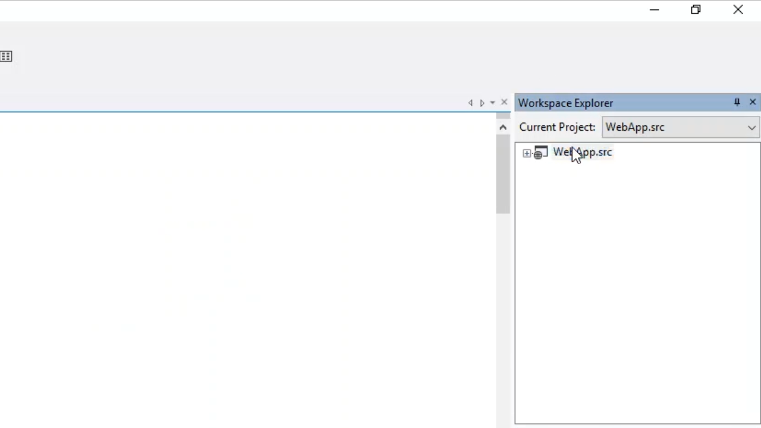Click the editor scrollbar up arrow
The width and height of the screenshot is (761, 428).
point(503,127)
